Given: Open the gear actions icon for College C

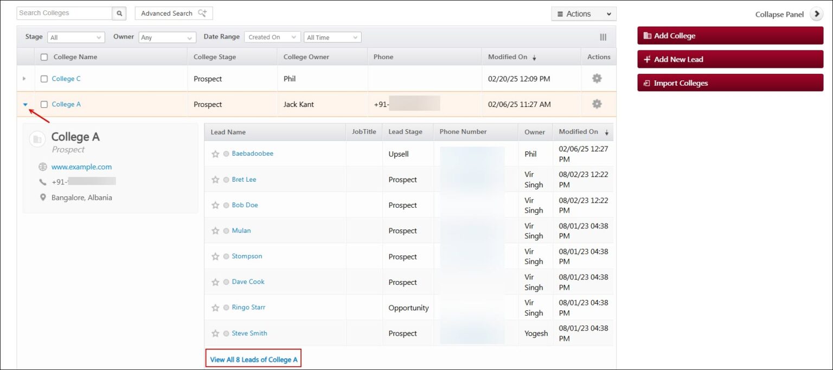Looking at the screenshot, I should 597,78.
